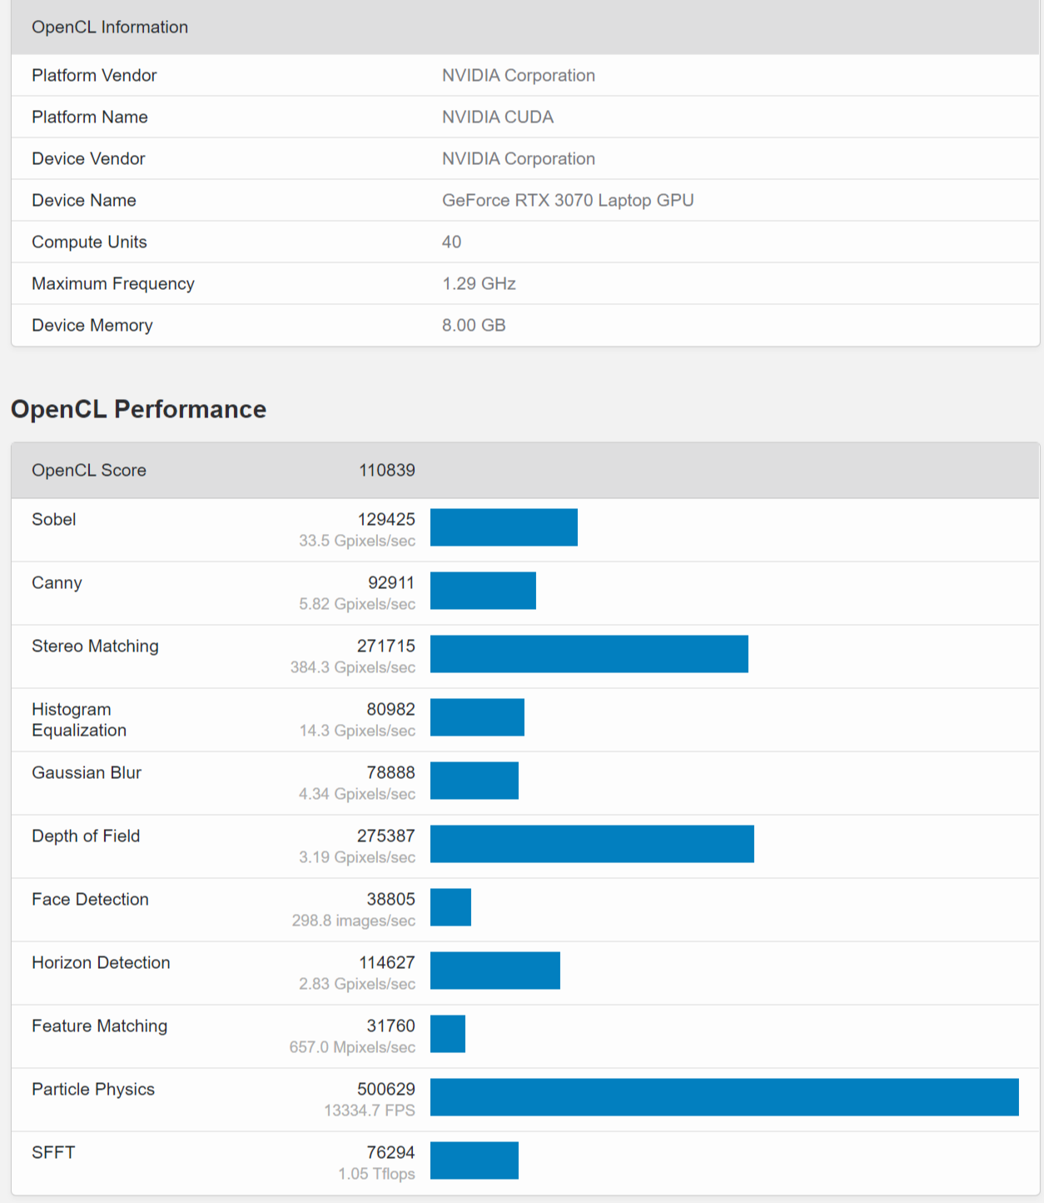
Task: Select the Particle Physics rate 13334.7 FPS
Action: (370, 1111)
